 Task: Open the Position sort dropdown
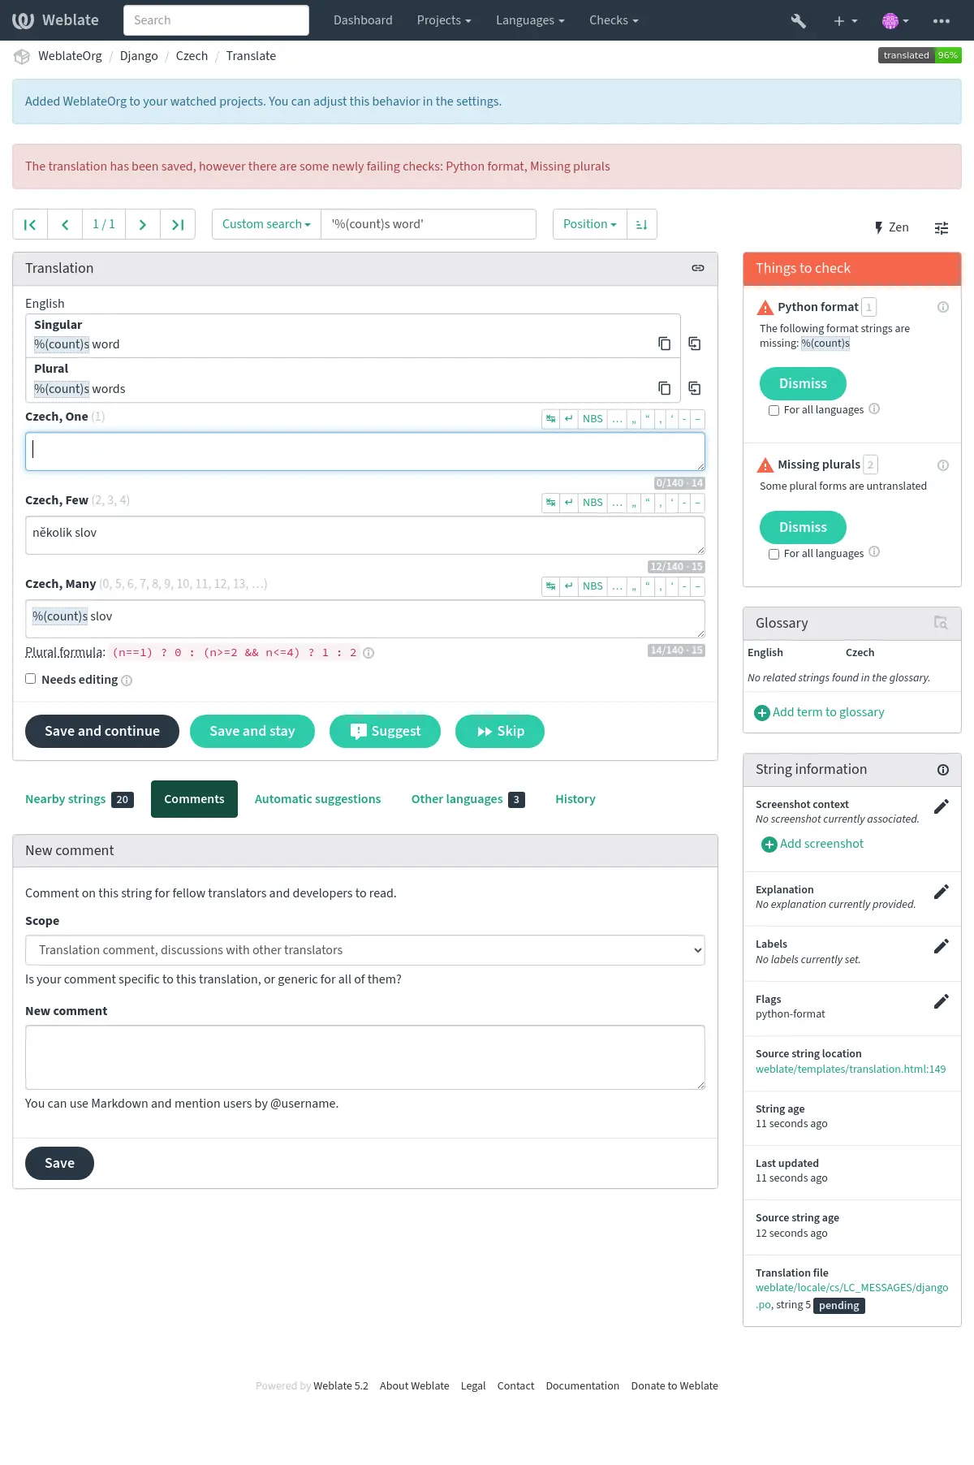(x=589, y=225)
